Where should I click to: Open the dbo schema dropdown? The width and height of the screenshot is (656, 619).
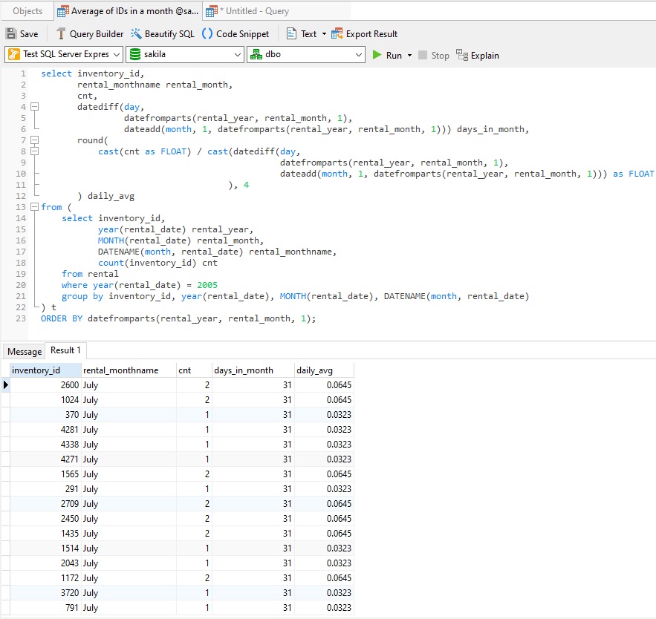pos(359,54)
